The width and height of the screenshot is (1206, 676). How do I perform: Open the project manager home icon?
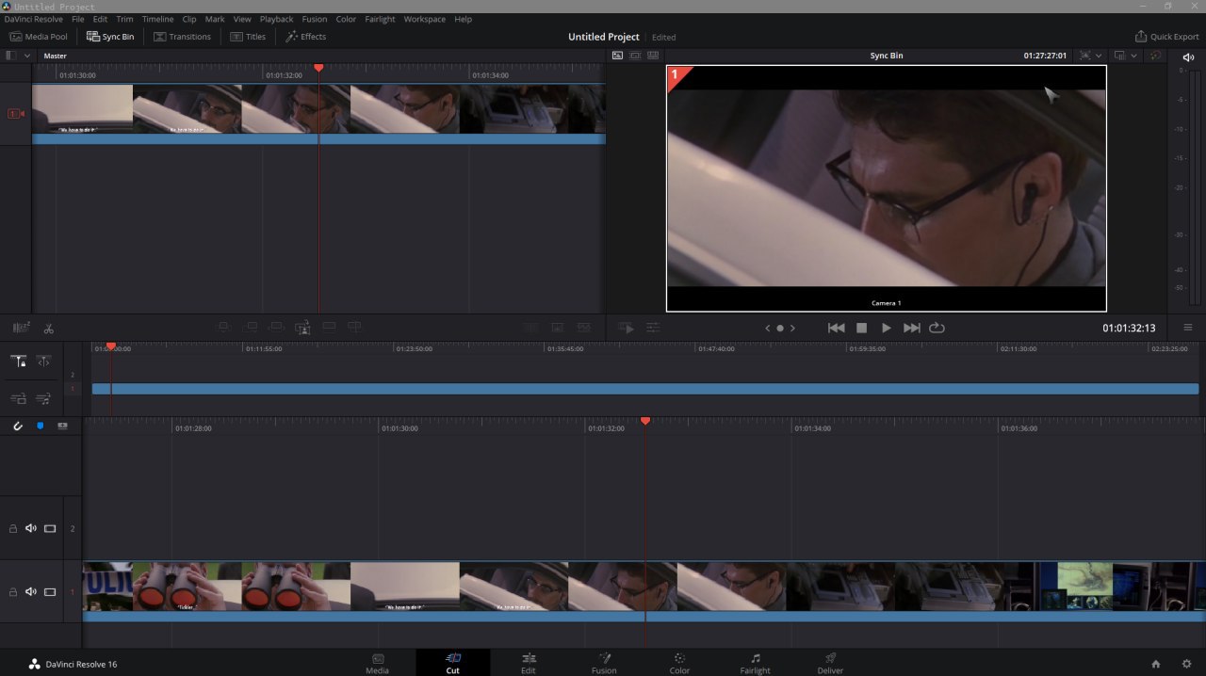coord(1156,664)
